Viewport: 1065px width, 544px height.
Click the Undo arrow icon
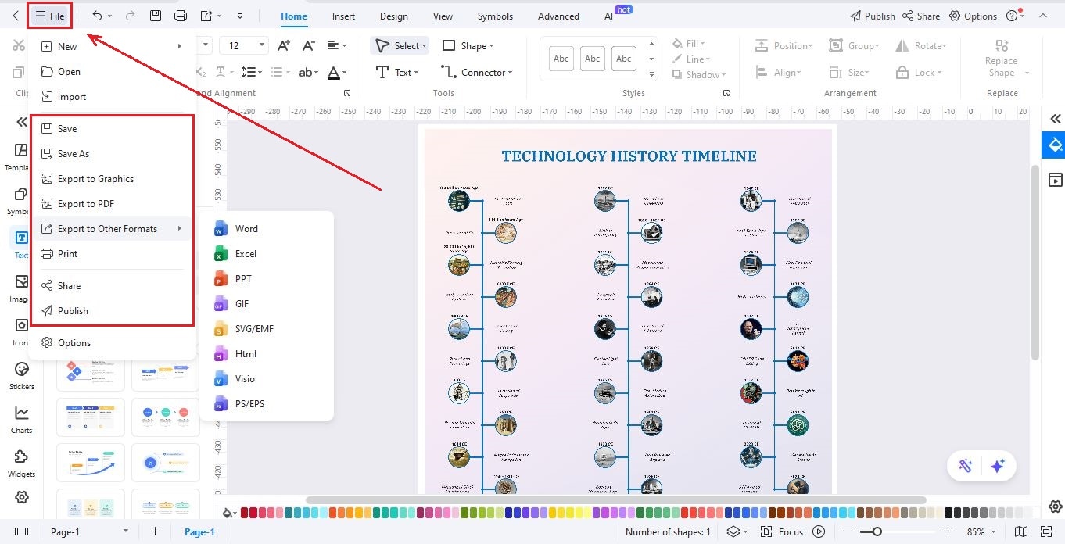pos(97,16)
